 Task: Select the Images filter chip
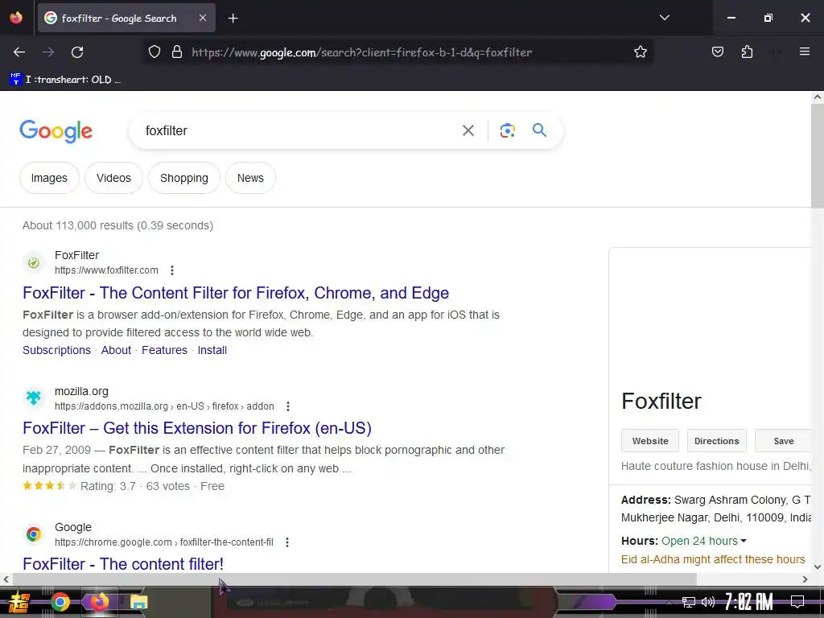pos(49,178)
